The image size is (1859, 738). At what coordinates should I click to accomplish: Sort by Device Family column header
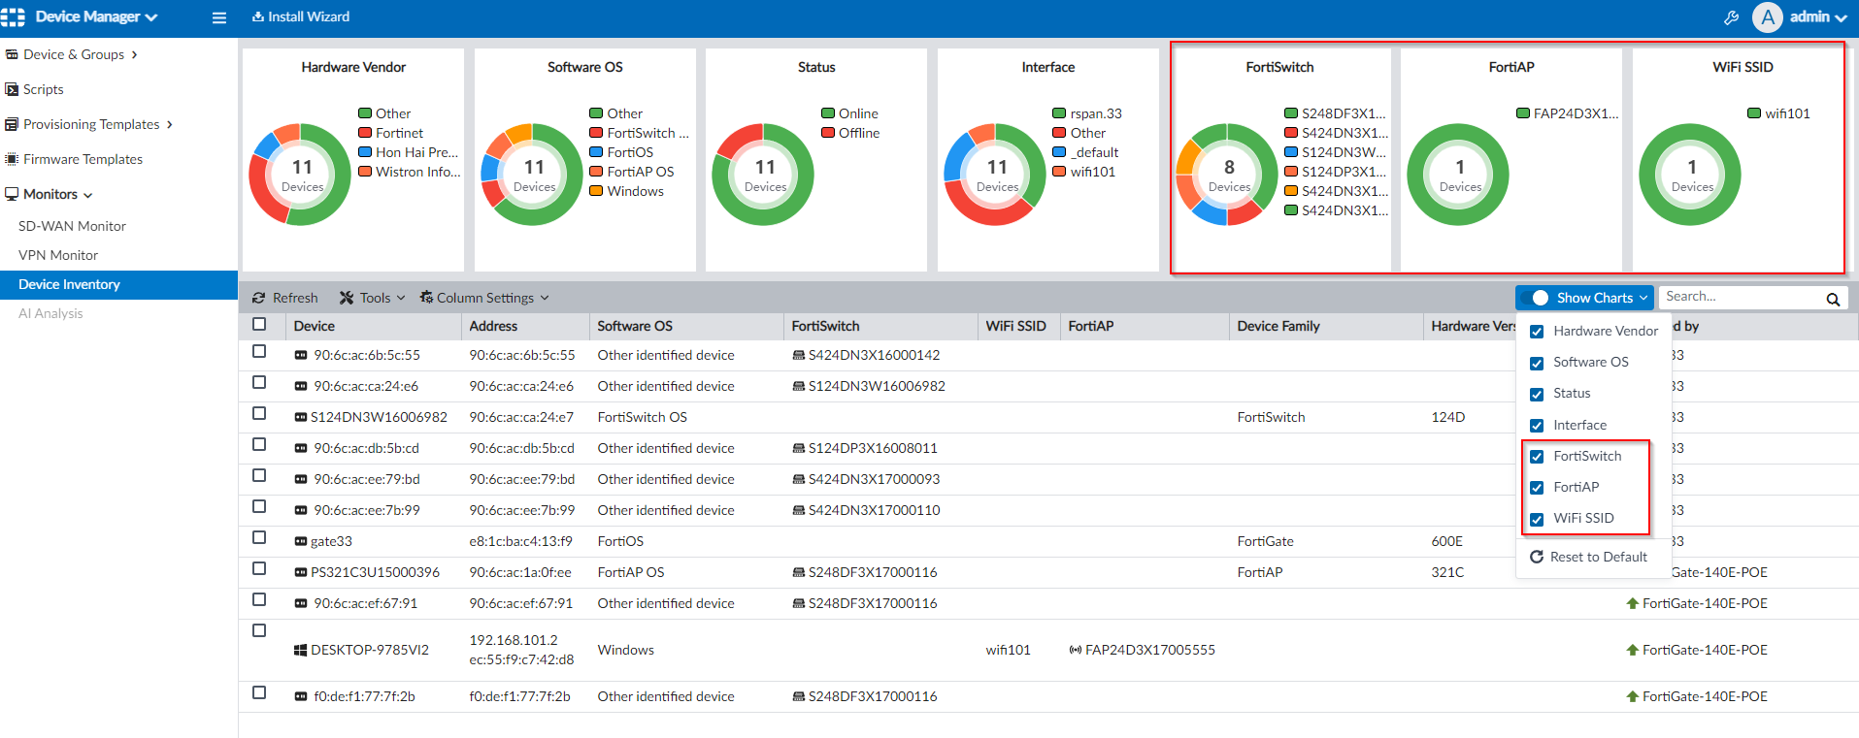(1278, 326)
